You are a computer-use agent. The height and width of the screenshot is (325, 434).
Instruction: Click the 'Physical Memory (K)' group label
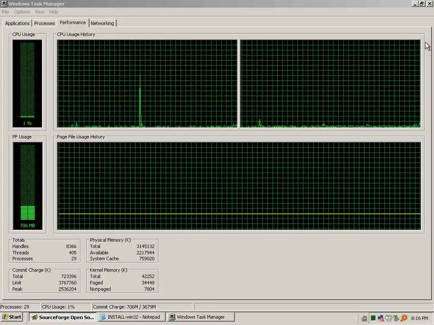pos(110,240)
